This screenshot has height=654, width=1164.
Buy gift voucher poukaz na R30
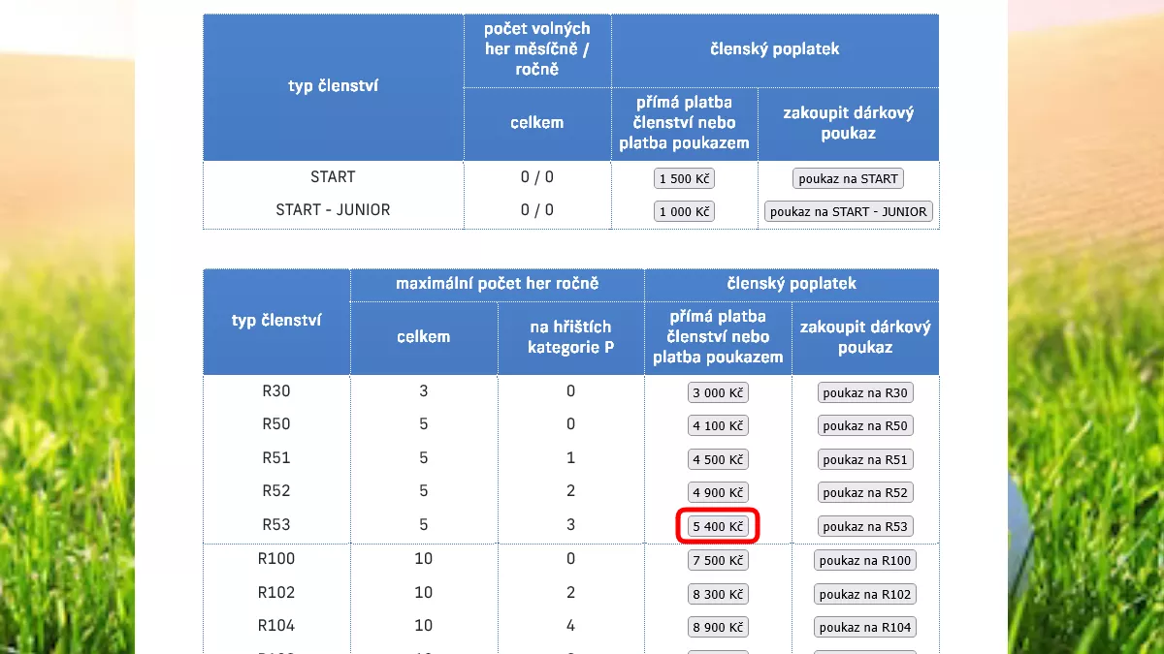[x=865, y=392]
